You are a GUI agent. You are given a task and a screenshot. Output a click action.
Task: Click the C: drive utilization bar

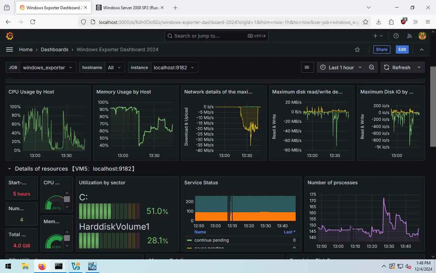pyautogui.click(x=109, y=211)
